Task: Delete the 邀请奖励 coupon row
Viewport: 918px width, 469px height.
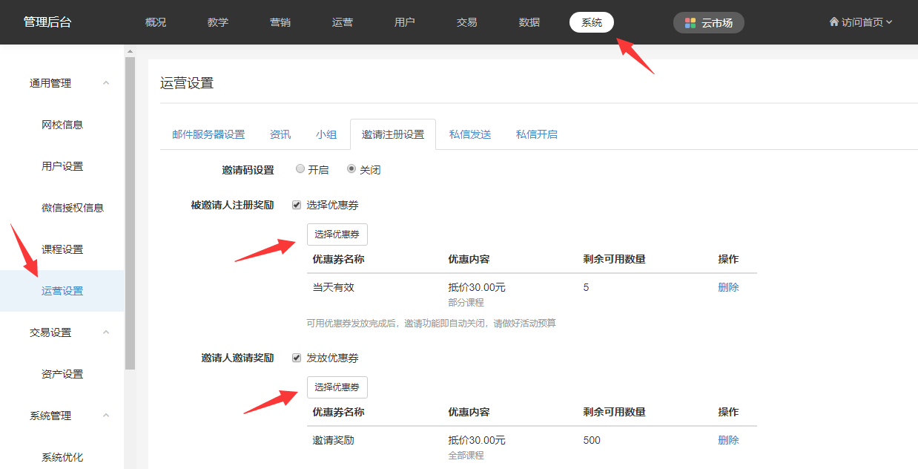Action: click(x=728, y=440)
